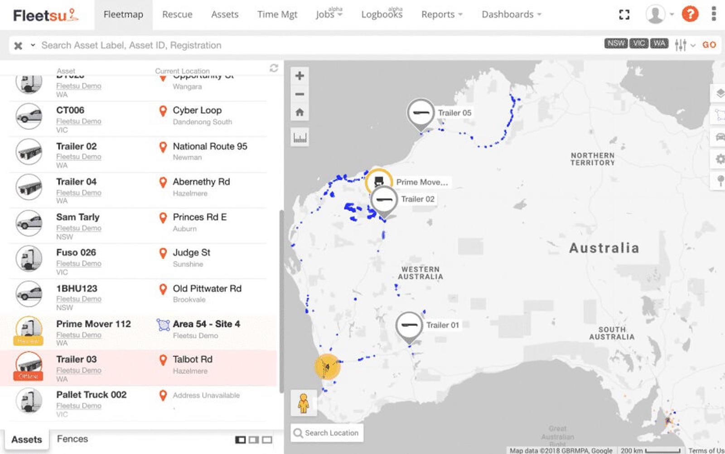Open the Dashboards dropdown menu

[512, 14]
